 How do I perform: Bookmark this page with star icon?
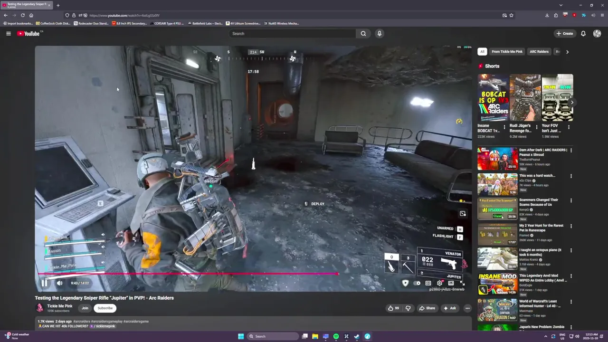click(511, 15)
